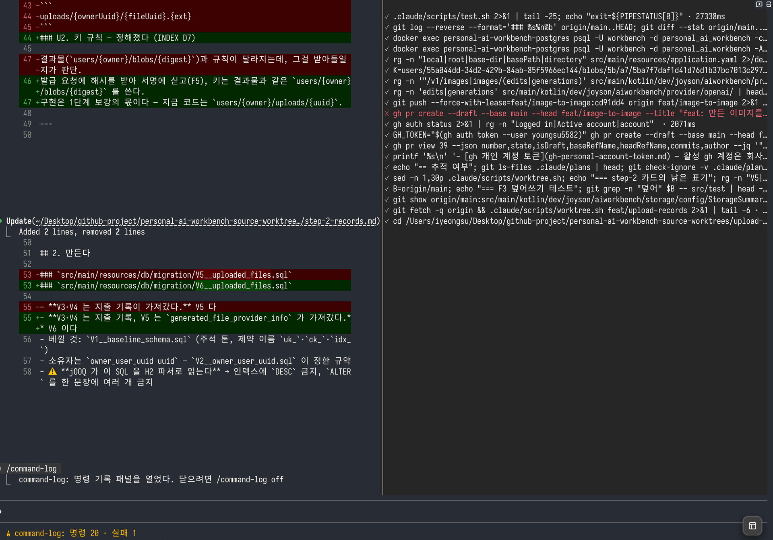This screenshot has width=773, height=540.
Task: Click the 'command-log off' hint message
Action: pyautogui.click(x=151, y=480)
